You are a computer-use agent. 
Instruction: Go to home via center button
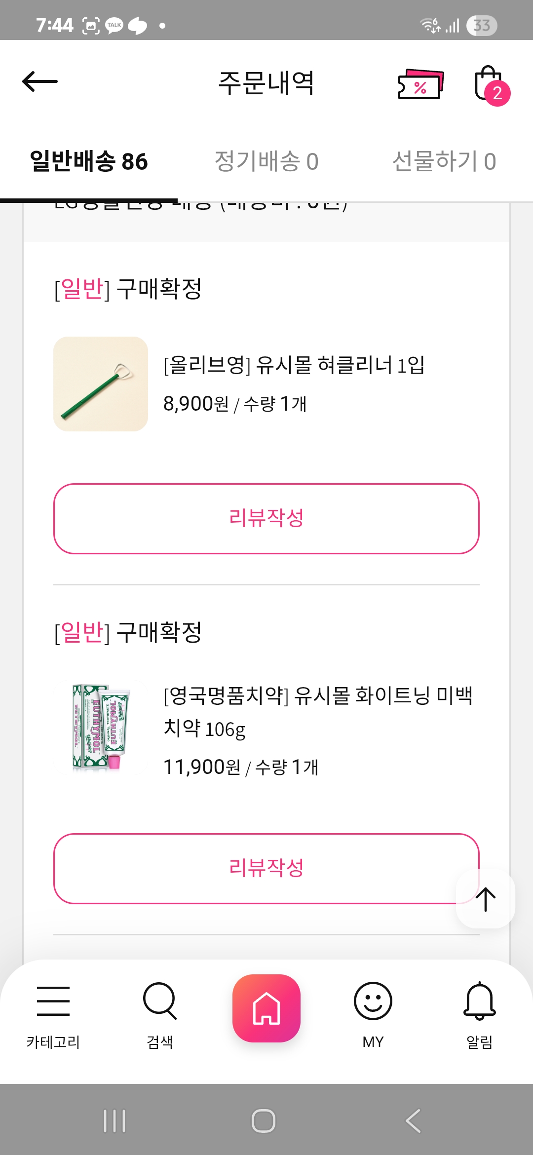266,1008
